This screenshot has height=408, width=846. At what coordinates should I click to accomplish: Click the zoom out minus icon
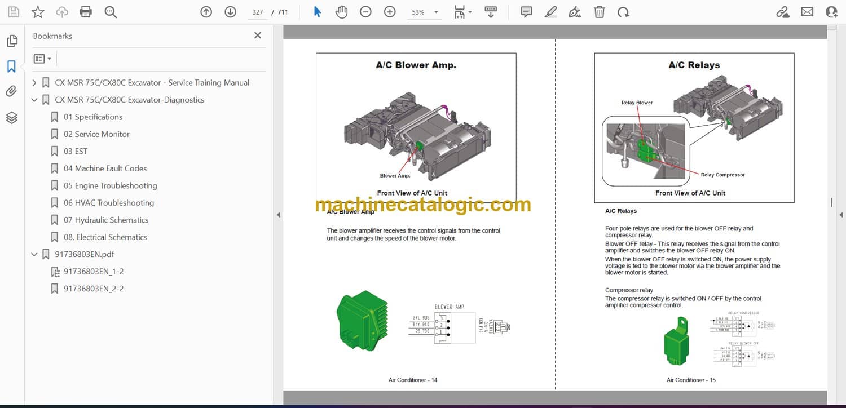(x=365, y=12)
